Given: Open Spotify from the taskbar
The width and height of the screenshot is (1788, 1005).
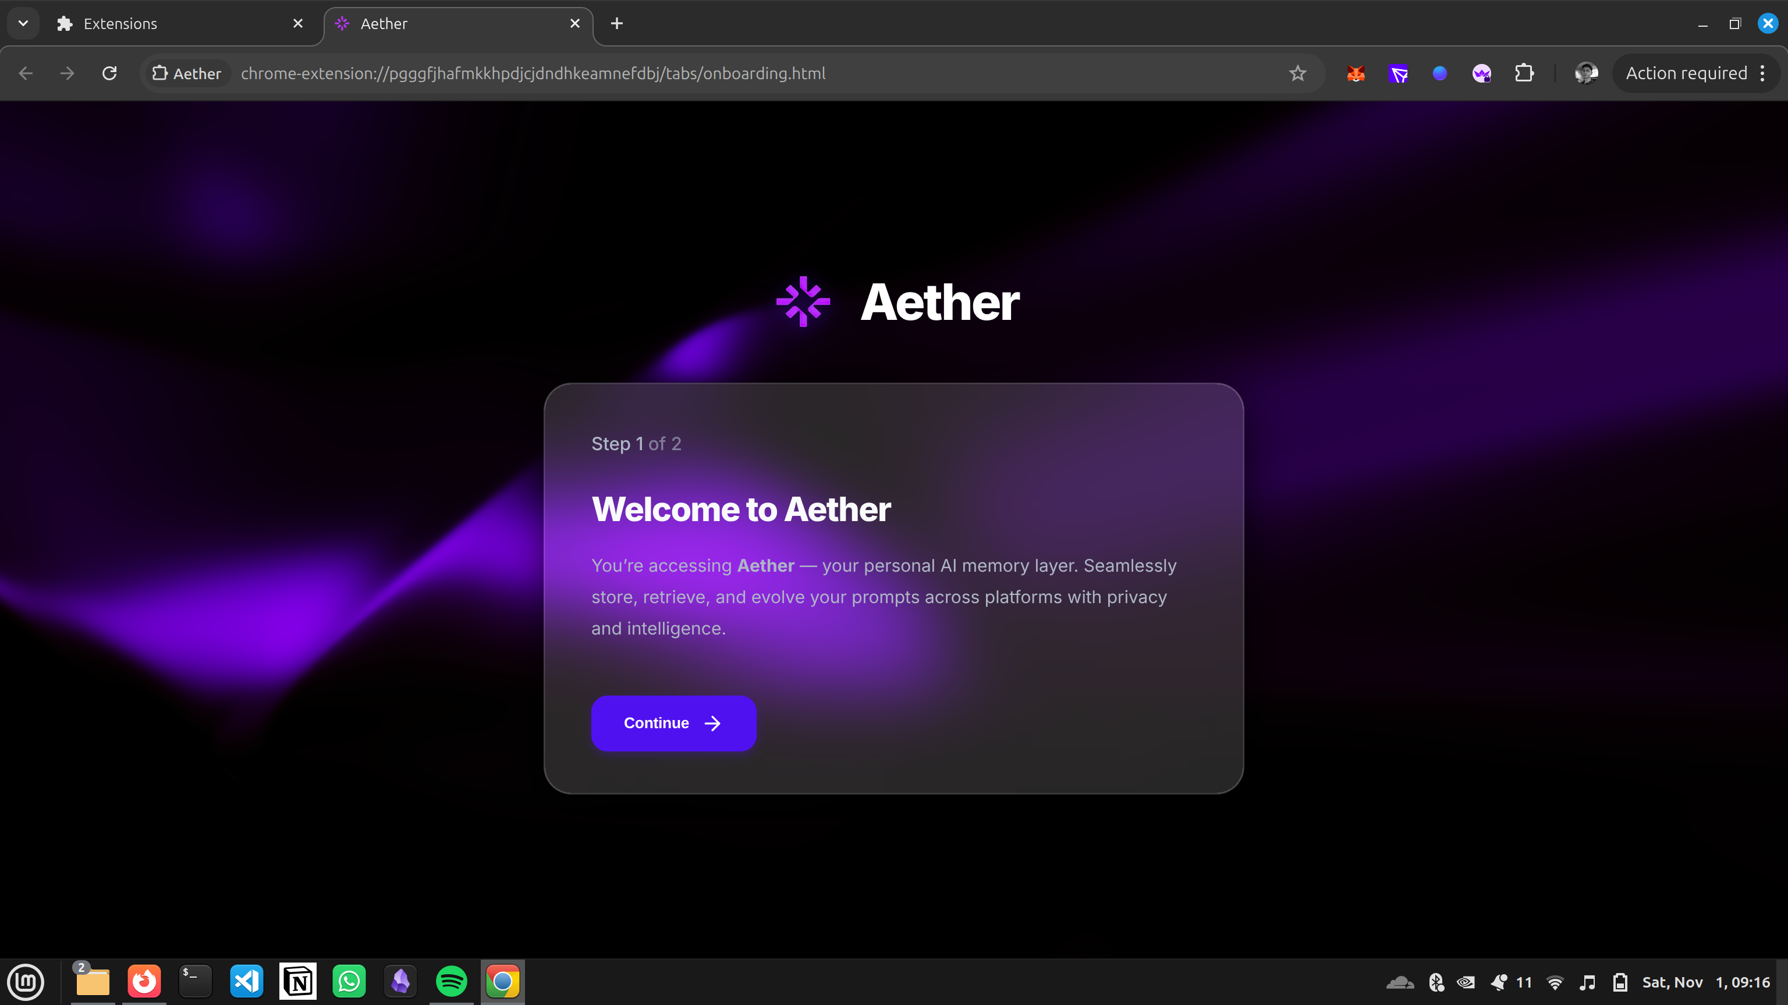Looking at the screenshot, I should click(x=451, y=981).
